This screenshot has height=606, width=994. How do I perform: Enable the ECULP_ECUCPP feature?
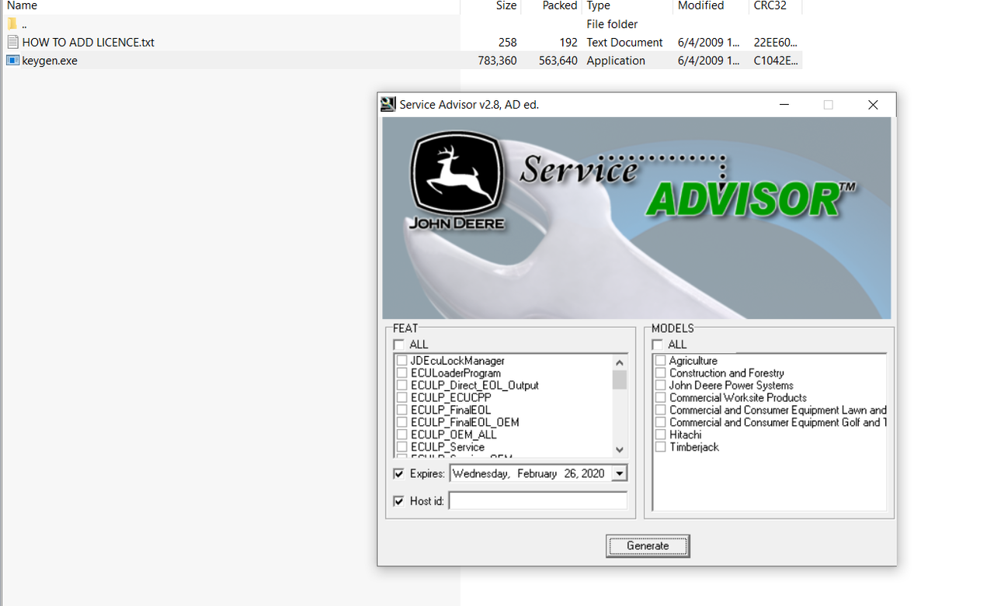(402, 398)
